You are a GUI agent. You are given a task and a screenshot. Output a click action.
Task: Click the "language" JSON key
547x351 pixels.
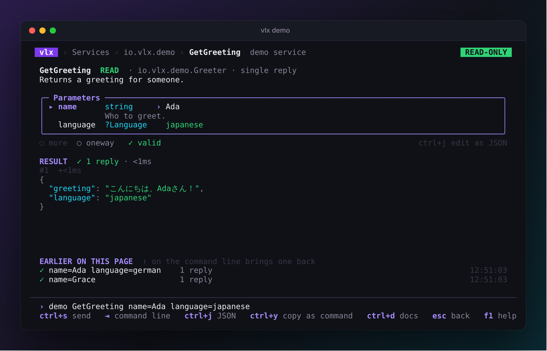pos(72,198)
